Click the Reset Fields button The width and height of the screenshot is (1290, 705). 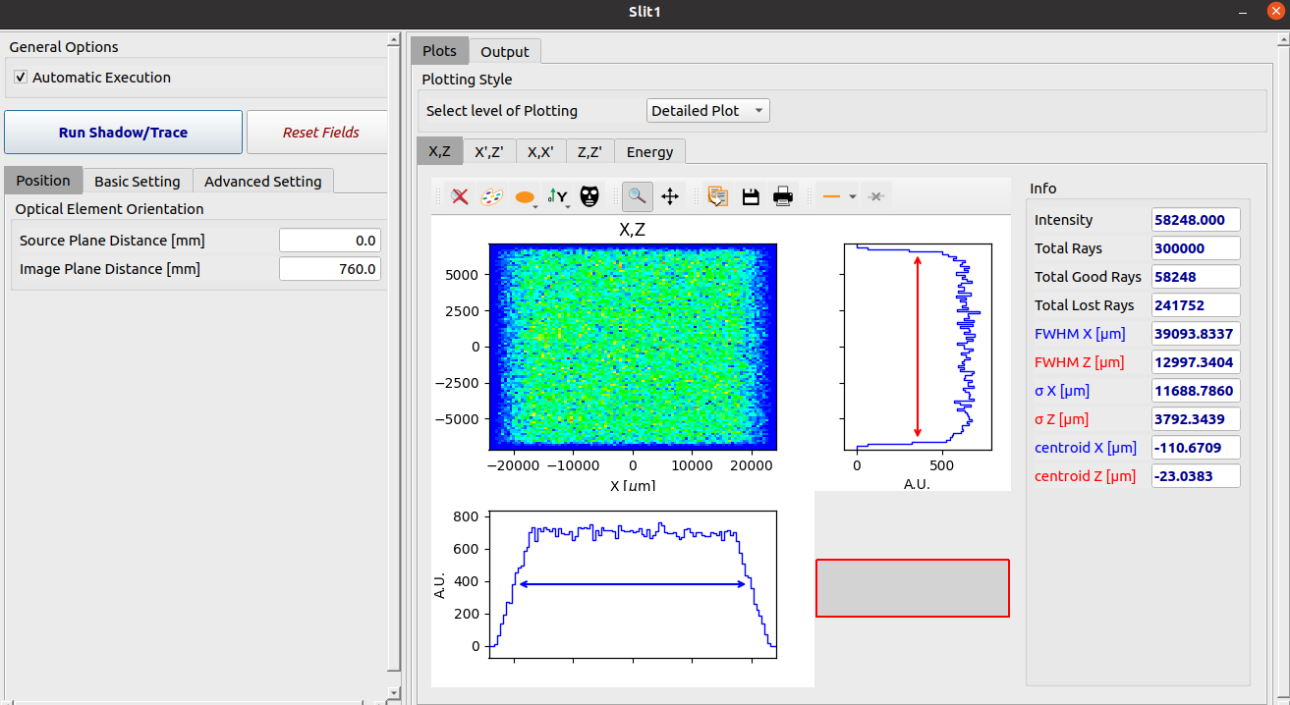(x=320, y=133)
